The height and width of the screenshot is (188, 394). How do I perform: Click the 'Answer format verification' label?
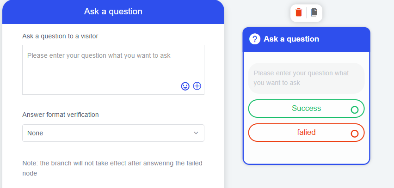coord(61,115)
